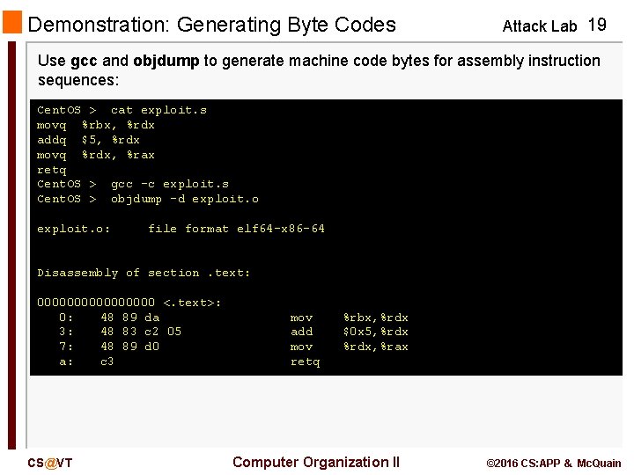Click the byte code 'c3'

coord(107,362)
